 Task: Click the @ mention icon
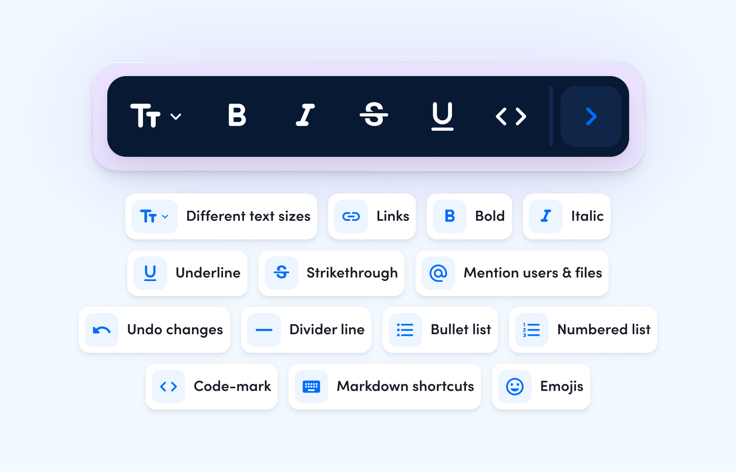pos(438,273)
